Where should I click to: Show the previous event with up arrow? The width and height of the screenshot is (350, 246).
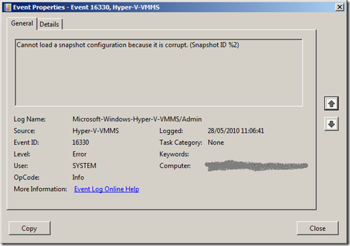pyautogui.click(x=331, y=104)
